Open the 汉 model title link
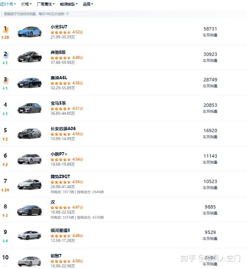This screenshot has height=269, width=247. 53,202
